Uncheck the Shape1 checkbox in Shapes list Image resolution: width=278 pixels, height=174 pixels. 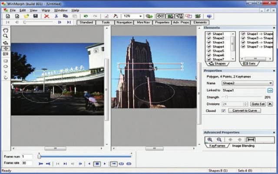click(x=209, y=34)
